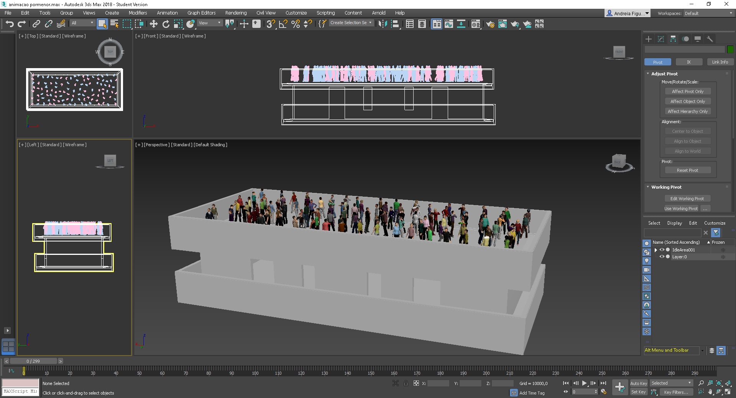Open Toggle Layer Explorer icon
Screen dimensions: 736x398
pyautogui.click(x=422, y=24)
